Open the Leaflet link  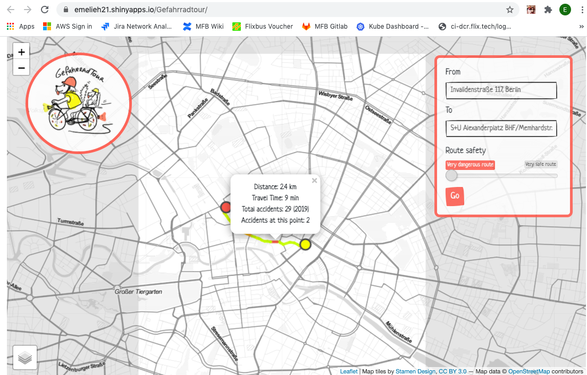(x=349, y=371)
